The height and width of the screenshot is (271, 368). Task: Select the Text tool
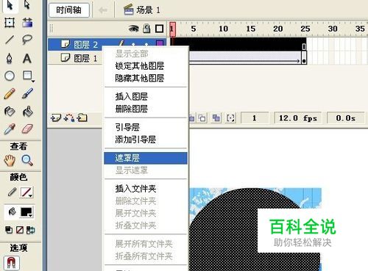click(27, 59)
